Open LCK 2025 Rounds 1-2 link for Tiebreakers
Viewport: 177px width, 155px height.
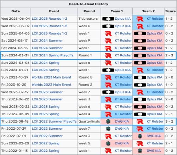(x=50, y=19)
